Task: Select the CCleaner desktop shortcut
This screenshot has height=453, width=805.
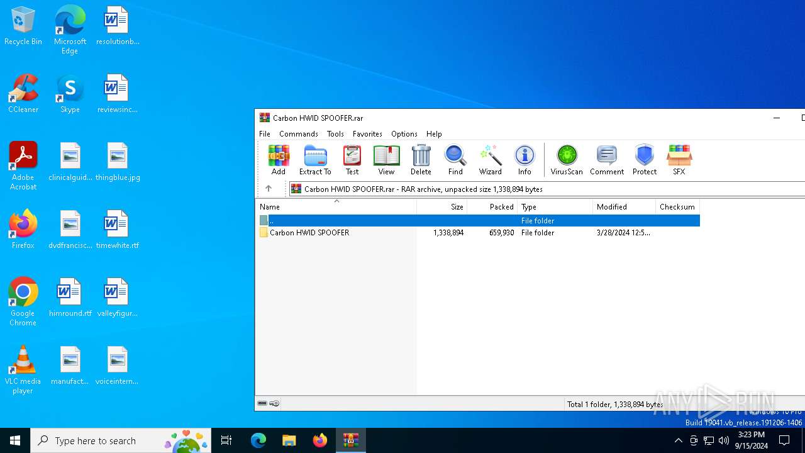Action: coord(23,94)
